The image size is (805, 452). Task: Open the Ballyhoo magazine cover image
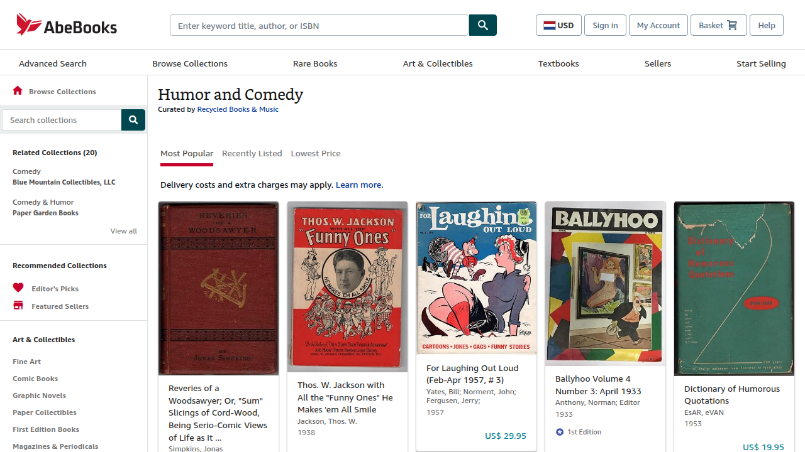pos(605,284)
